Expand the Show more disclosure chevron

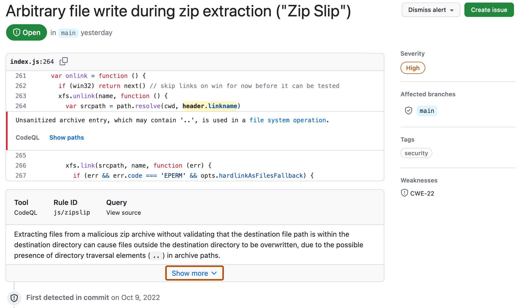195,273
